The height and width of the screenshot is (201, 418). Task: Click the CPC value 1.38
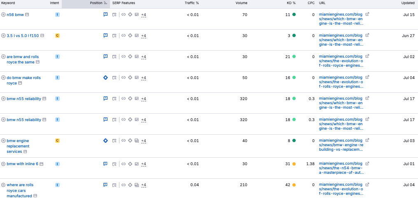click(x=310, y=164)
